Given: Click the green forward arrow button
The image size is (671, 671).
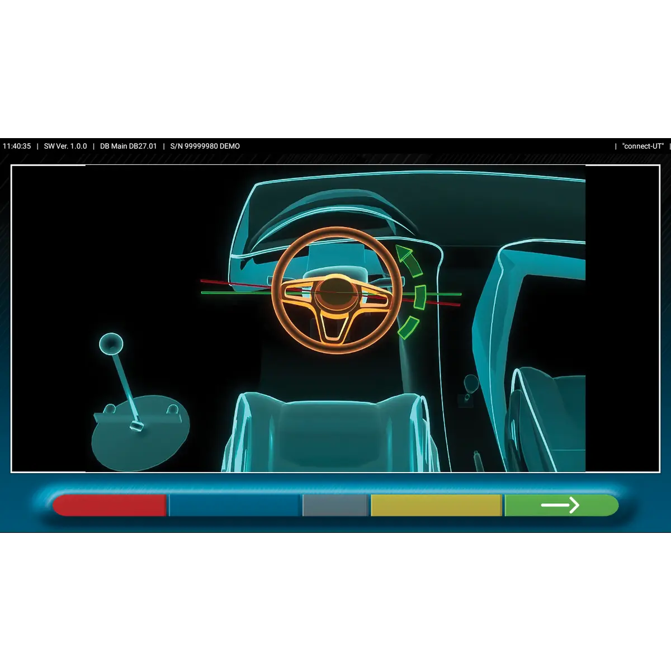Looking at the screenshot, I should [x=561, y=505].
